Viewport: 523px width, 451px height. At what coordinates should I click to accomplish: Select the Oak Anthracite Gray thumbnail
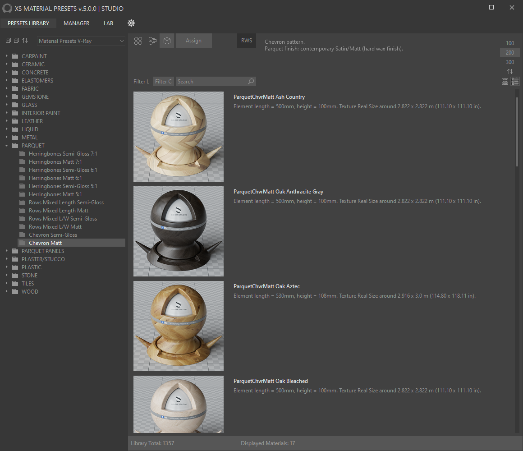(179, 231)
